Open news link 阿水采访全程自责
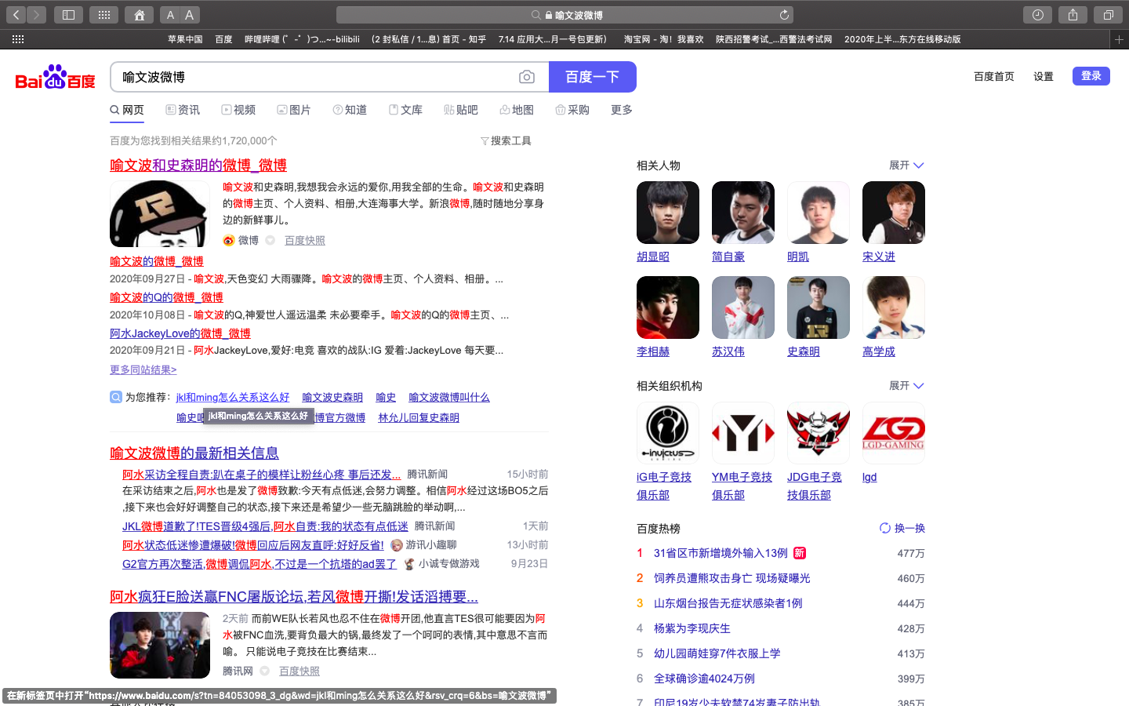 (x=262, y=475)
